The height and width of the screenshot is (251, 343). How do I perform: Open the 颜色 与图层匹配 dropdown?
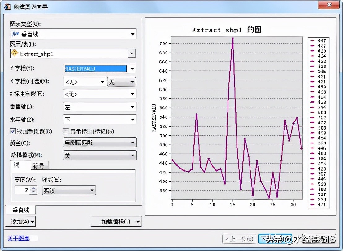point(100,143)
